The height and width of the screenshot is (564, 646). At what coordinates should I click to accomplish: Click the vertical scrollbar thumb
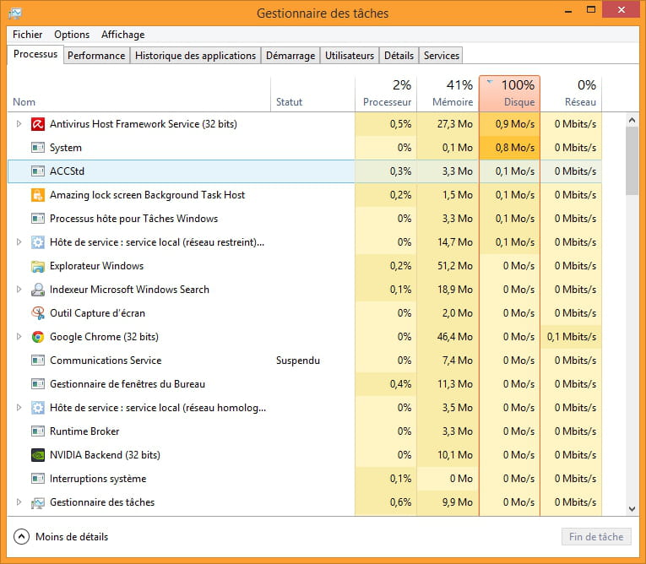(x=632, y=160)
